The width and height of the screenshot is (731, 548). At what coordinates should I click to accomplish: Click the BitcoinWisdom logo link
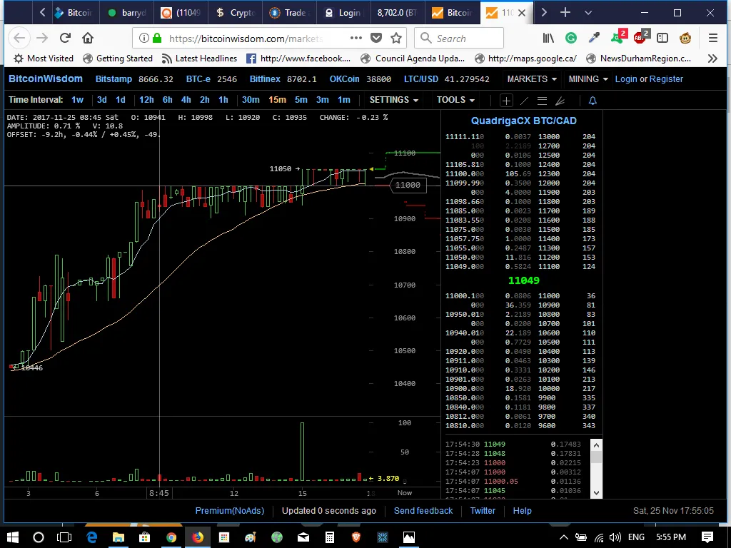click(46, 78)
